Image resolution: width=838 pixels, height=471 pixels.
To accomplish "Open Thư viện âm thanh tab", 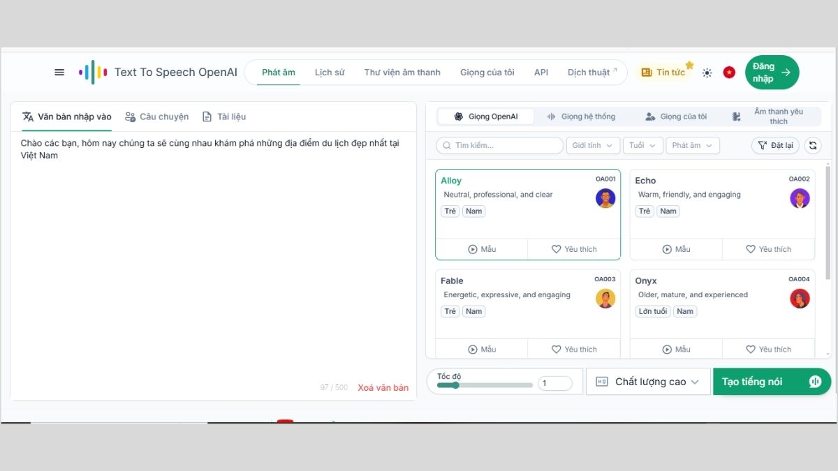I will pos(402,73).
